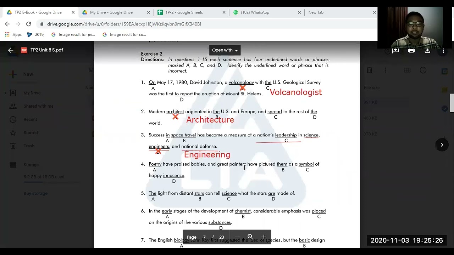This screenshot has height=255, width=454.
Task: Click underlined word 'science' in question 5
Action: (x=229, y=193)
